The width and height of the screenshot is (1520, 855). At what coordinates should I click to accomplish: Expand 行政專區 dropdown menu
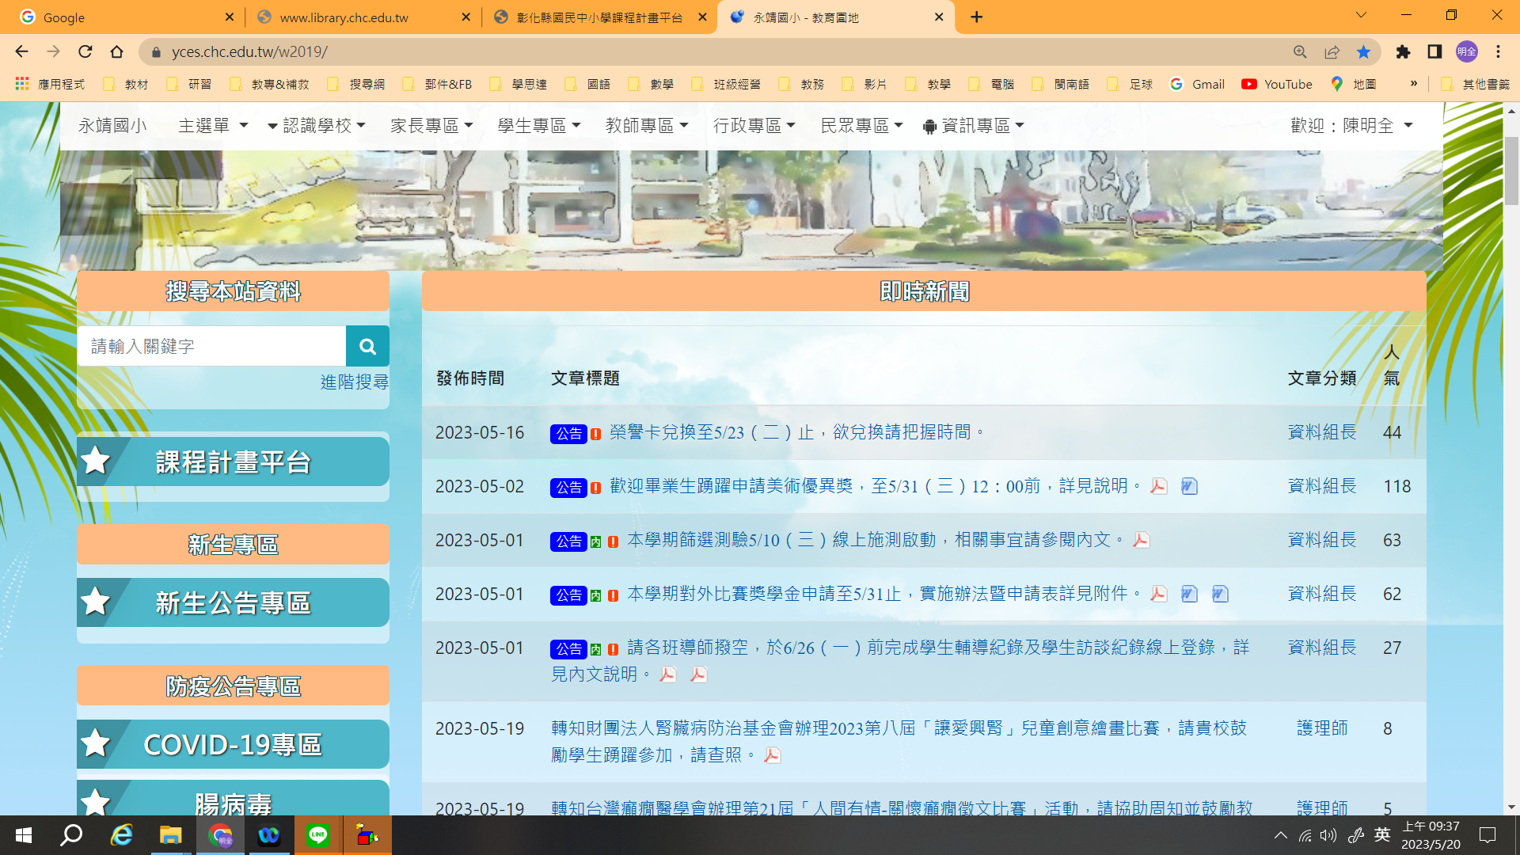(x=754, y=125)
